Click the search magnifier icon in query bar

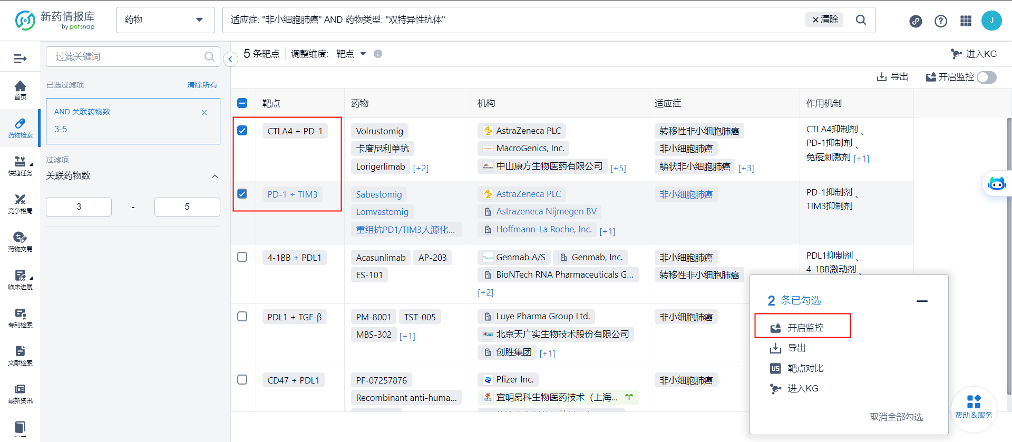tap(861, 19)
